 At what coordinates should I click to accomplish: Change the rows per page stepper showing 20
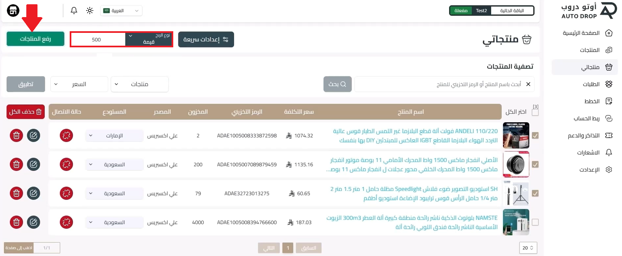[x=528, y=248]
